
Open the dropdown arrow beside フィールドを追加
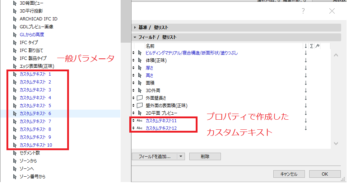pos(181,156)
